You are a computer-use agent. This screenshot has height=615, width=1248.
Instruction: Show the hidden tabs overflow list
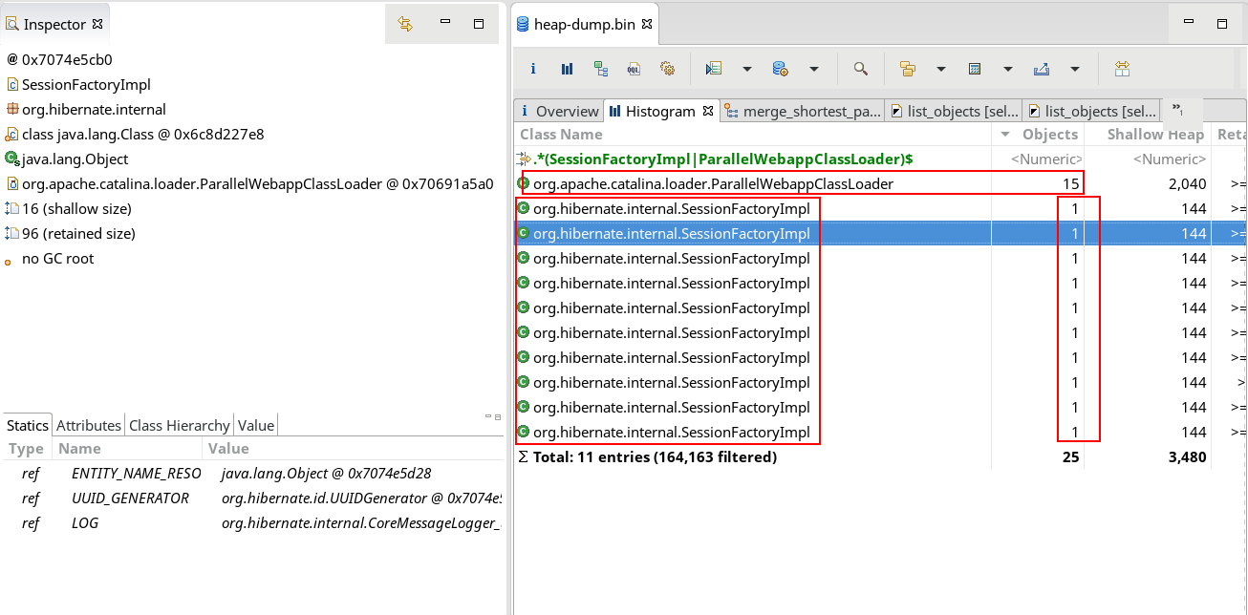(1177, 110)
